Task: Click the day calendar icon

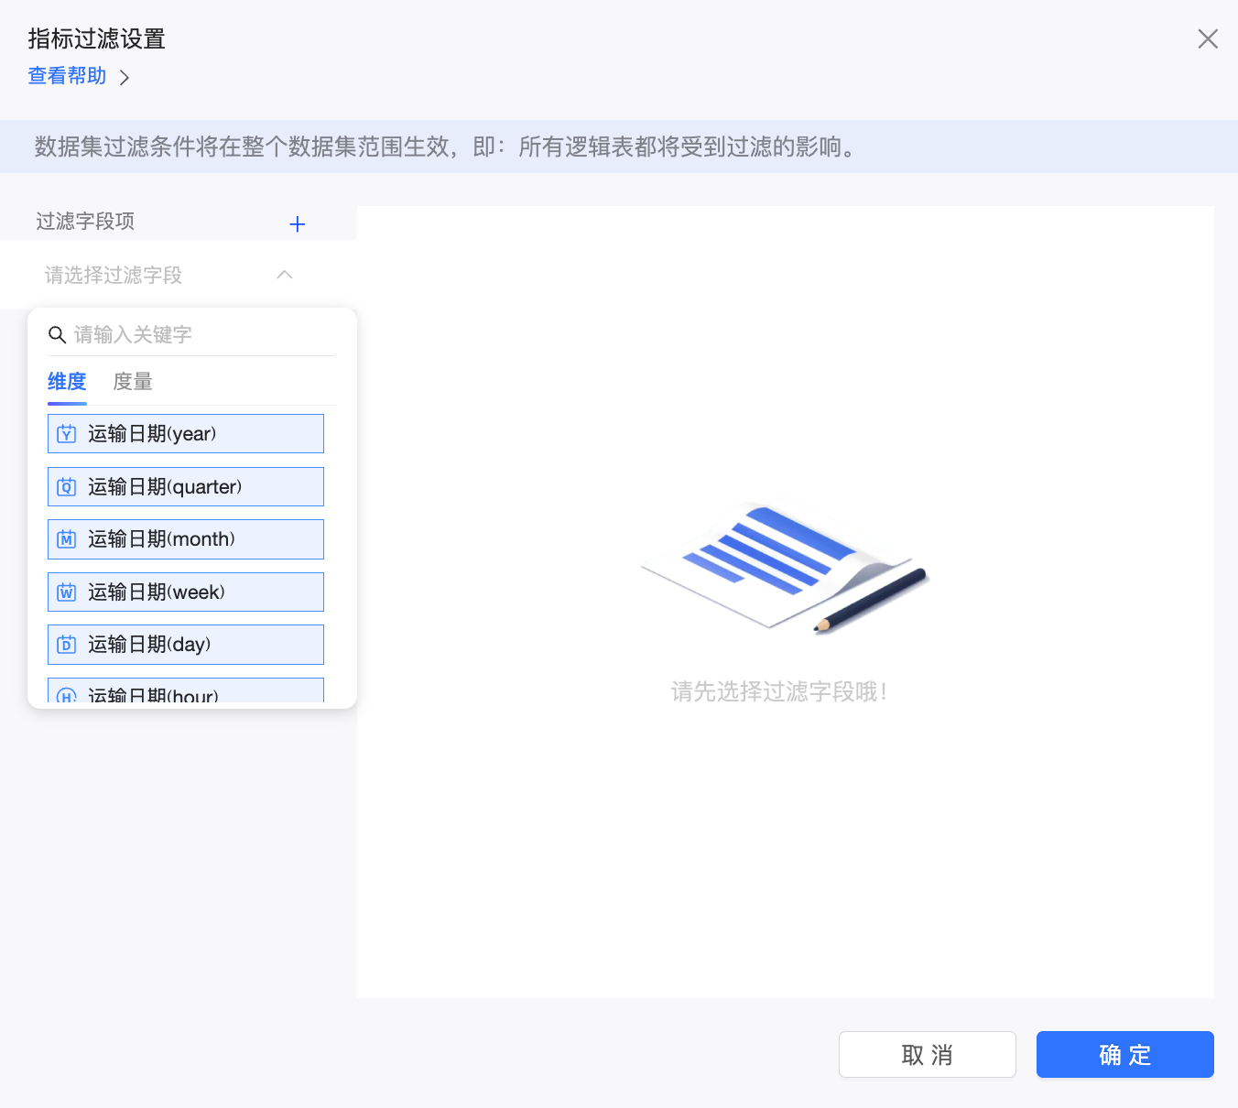Action: point(67,645)
